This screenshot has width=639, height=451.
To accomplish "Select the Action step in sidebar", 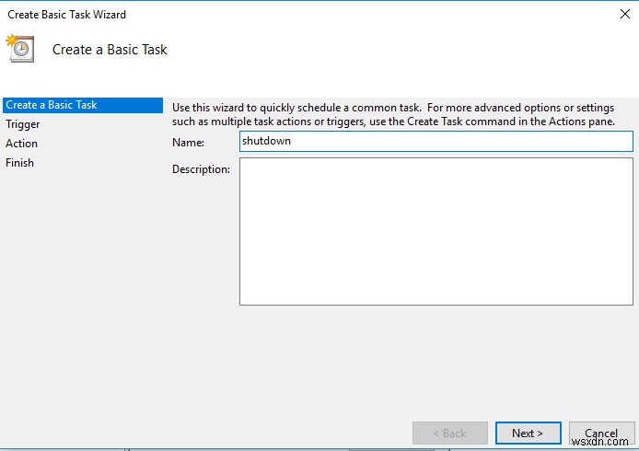I will pyautogui.click(x=22, y=144).
